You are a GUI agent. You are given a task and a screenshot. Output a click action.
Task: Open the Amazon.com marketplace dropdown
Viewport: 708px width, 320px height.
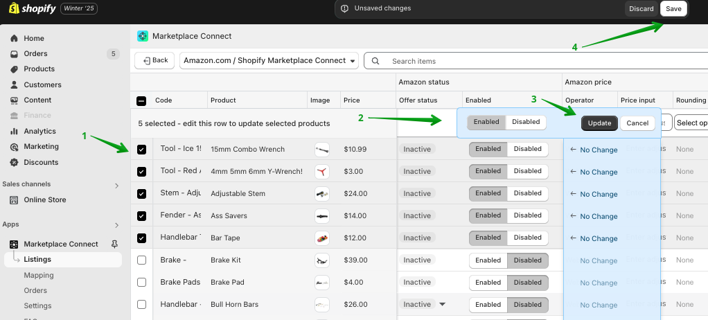tap(269, 60)
